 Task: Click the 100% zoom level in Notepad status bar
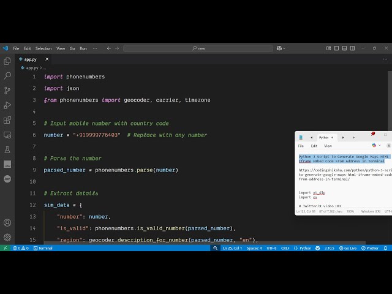point(350,211)
